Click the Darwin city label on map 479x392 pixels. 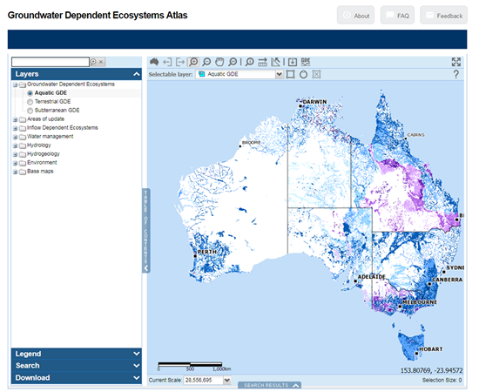click(314, 102)
